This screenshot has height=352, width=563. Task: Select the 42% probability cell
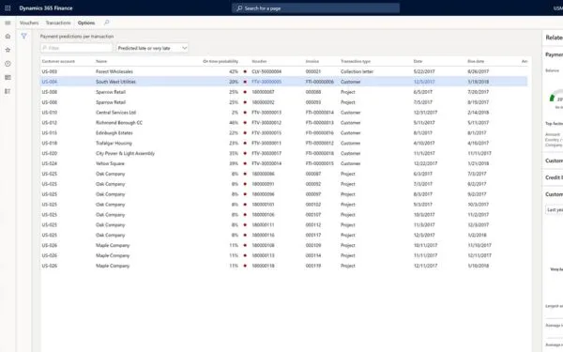coord(234,71)
